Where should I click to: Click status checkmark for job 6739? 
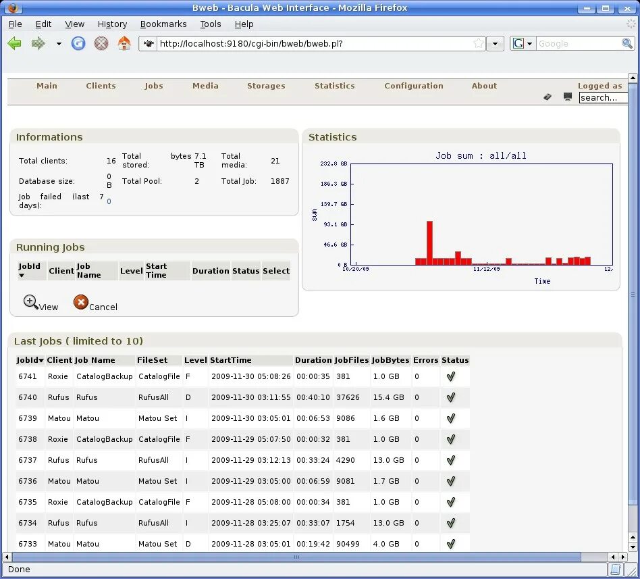[x=450, y=418]
